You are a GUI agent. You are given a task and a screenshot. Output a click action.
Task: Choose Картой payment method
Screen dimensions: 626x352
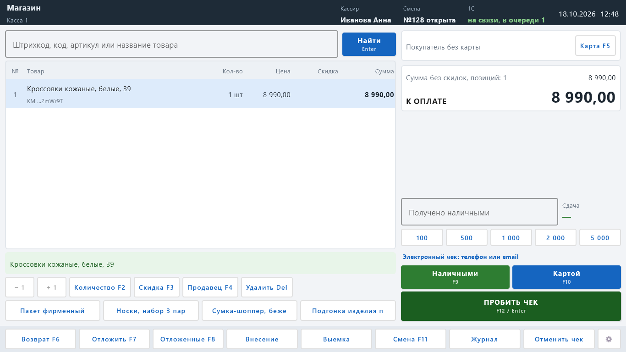[566, 277]
